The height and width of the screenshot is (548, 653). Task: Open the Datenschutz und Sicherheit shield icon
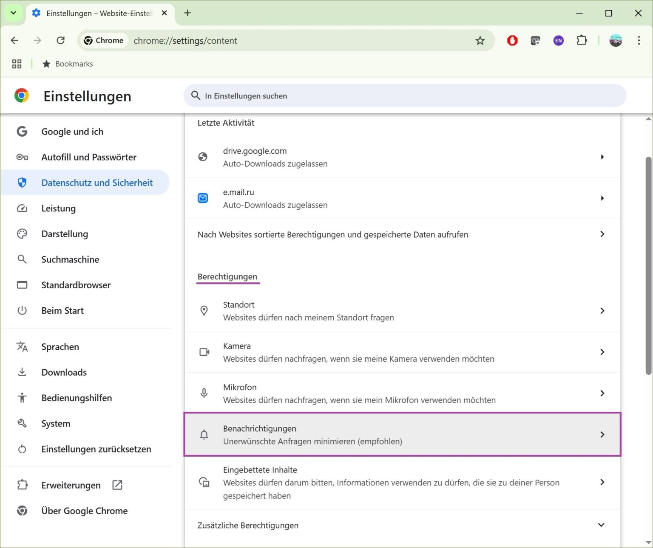[x=22, y=182]
